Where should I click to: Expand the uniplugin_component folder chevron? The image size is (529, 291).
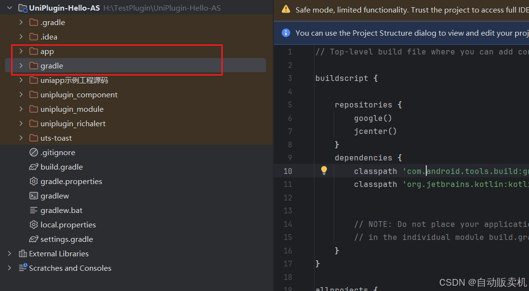pos(21,94)
